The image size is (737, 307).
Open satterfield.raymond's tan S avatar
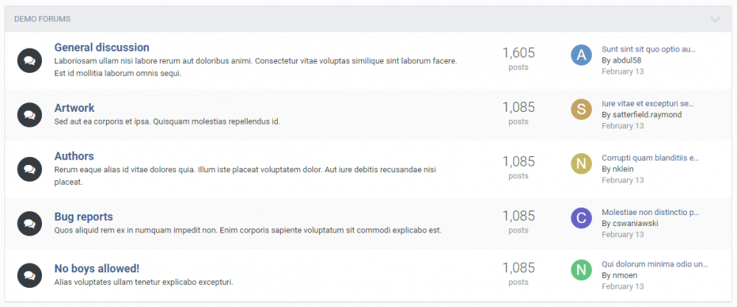click(581, 110)
